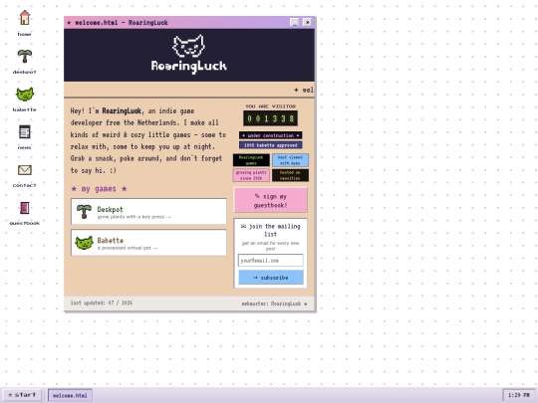Click the 'YOU ARE VISITOR' label
538x403 pixels.
[270, 106]
